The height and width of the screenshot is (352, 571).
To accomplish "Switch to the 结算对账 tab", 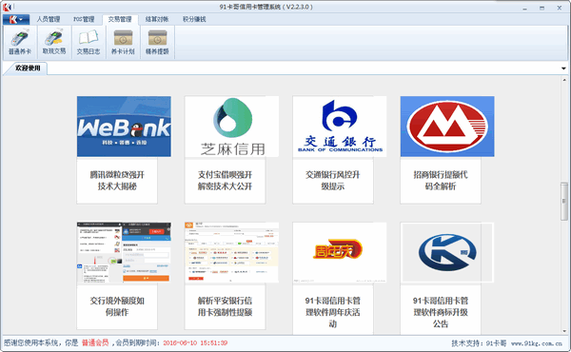I will [x=157, y=19].
